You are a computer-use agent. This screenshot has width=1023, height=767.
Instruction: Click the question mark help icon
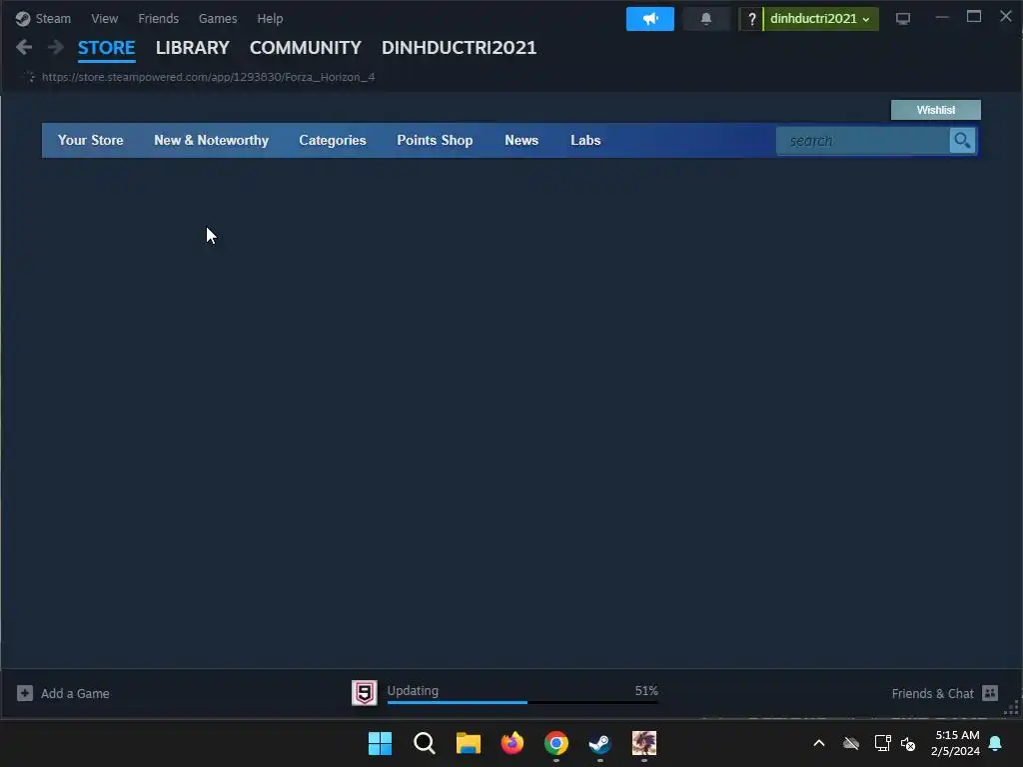tap(751, 19)
